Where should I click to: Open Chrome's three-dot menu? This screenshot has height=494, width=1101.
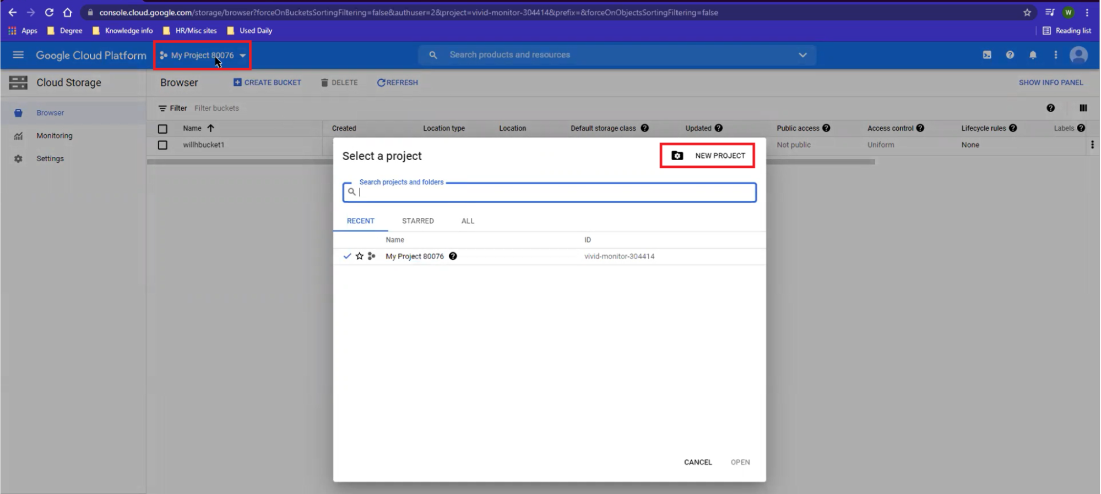tap(1087, 12)
